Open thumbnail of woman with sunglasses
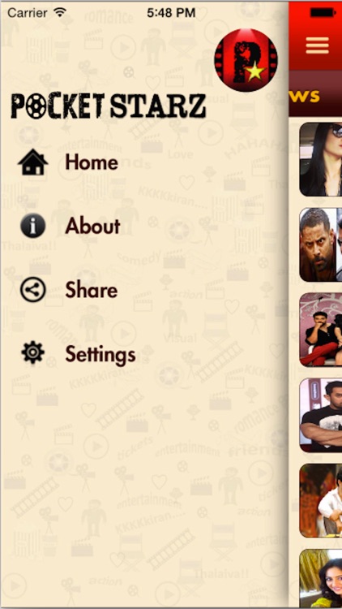 [x=321, y=159]
